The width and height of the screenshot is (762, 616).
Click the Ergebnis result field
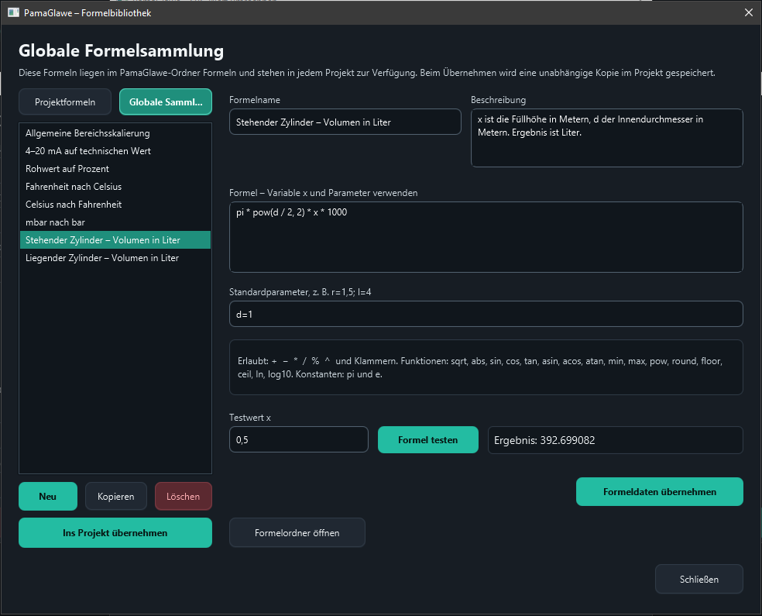click(x=615, y=440)
